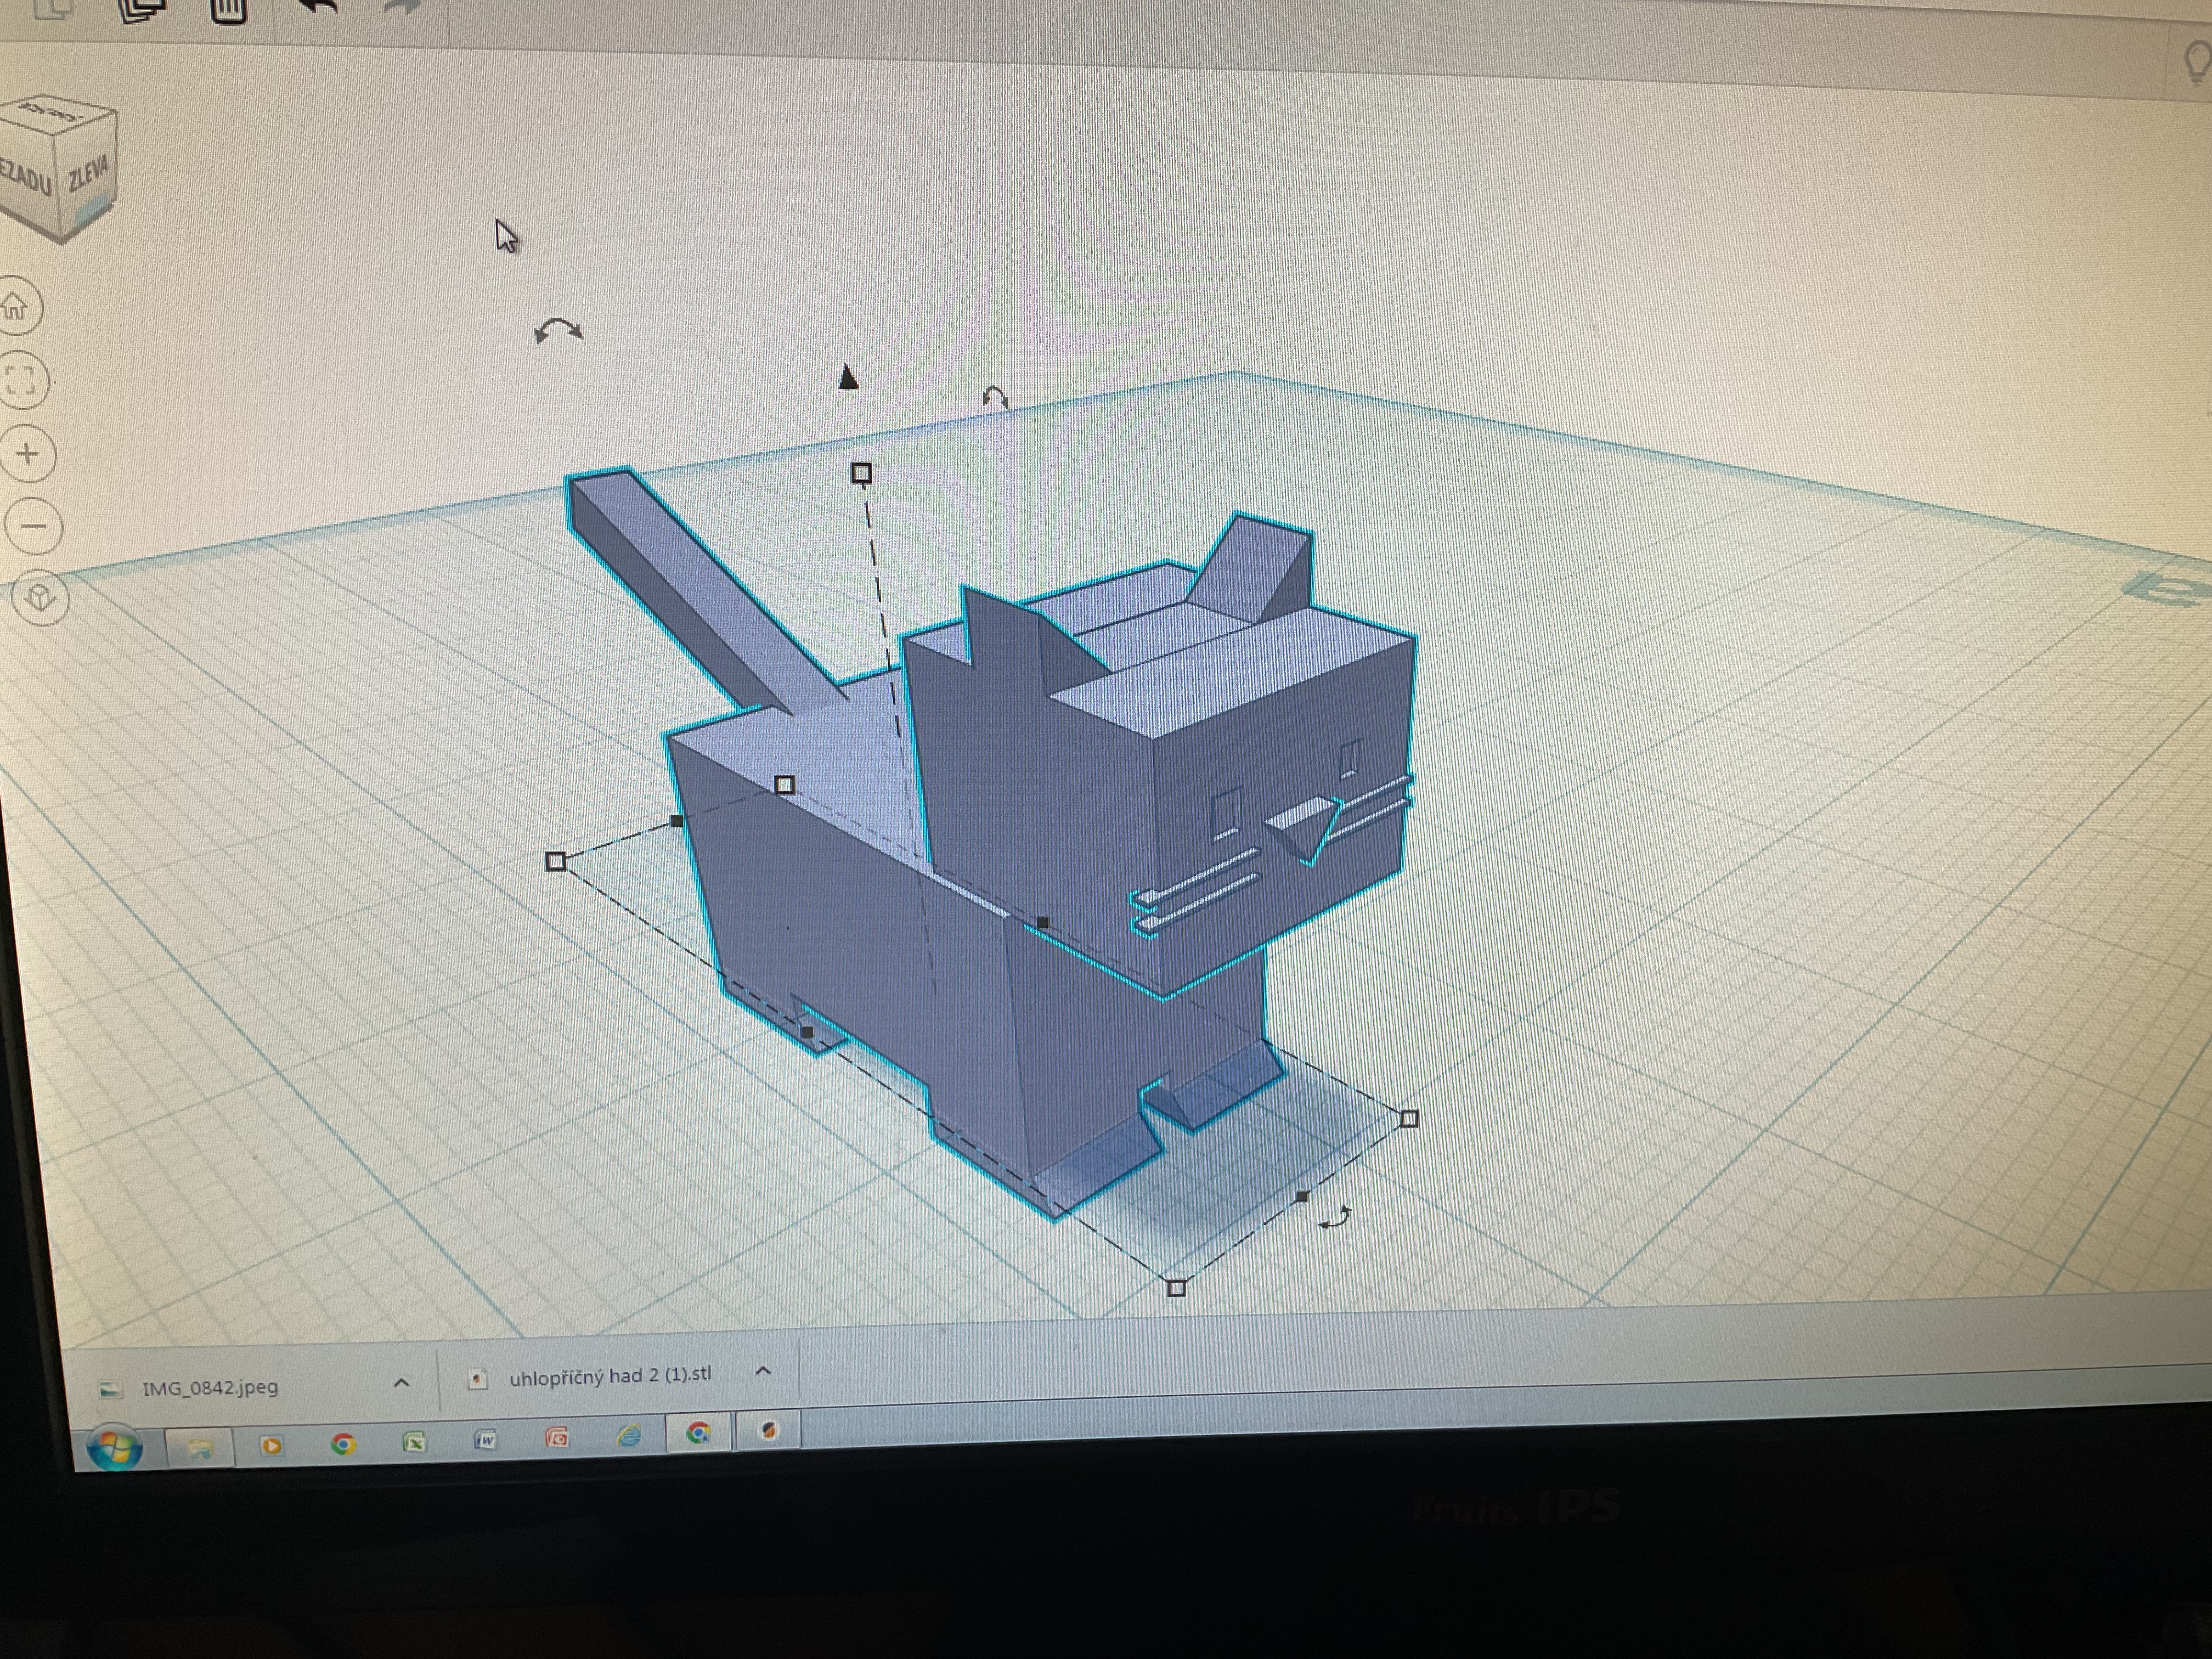
Task: Expand options for IMG_0842.jpeg download
Action: click(402, 1383)
